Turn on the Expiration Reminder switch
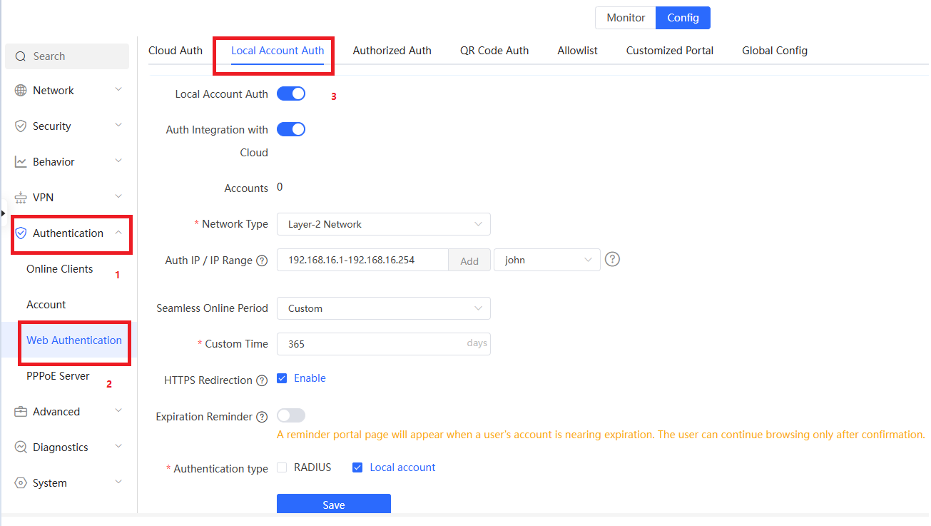931x526 pixels. point(291,415)
